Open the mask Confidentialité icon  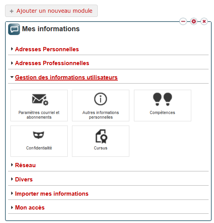click(x=38, y=135)
